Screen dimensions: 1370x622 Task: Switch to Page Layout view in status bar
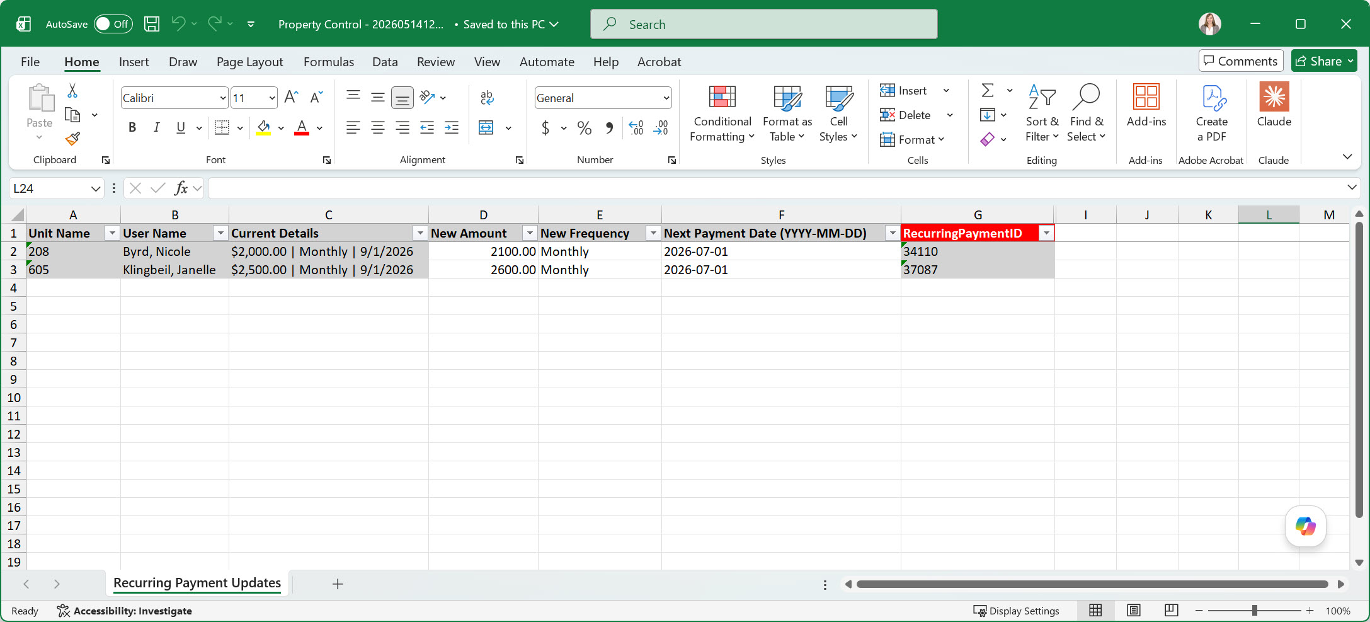[1134, 610]
